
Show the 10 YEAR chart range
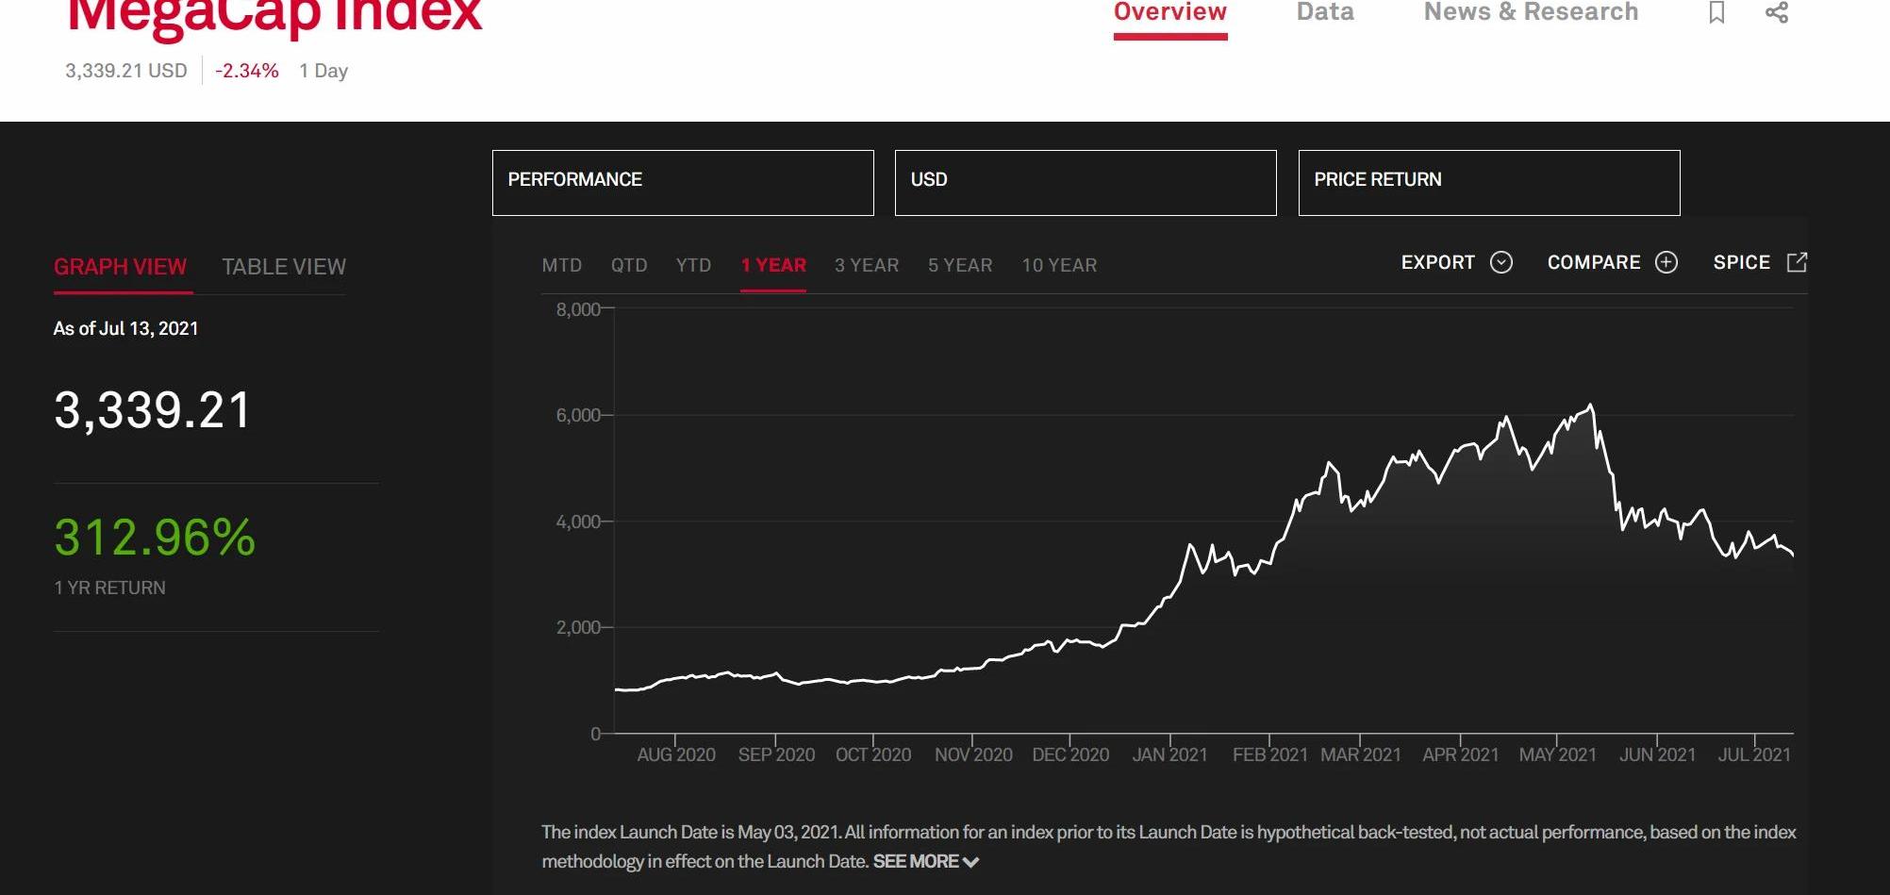[x=1059, y=265]
